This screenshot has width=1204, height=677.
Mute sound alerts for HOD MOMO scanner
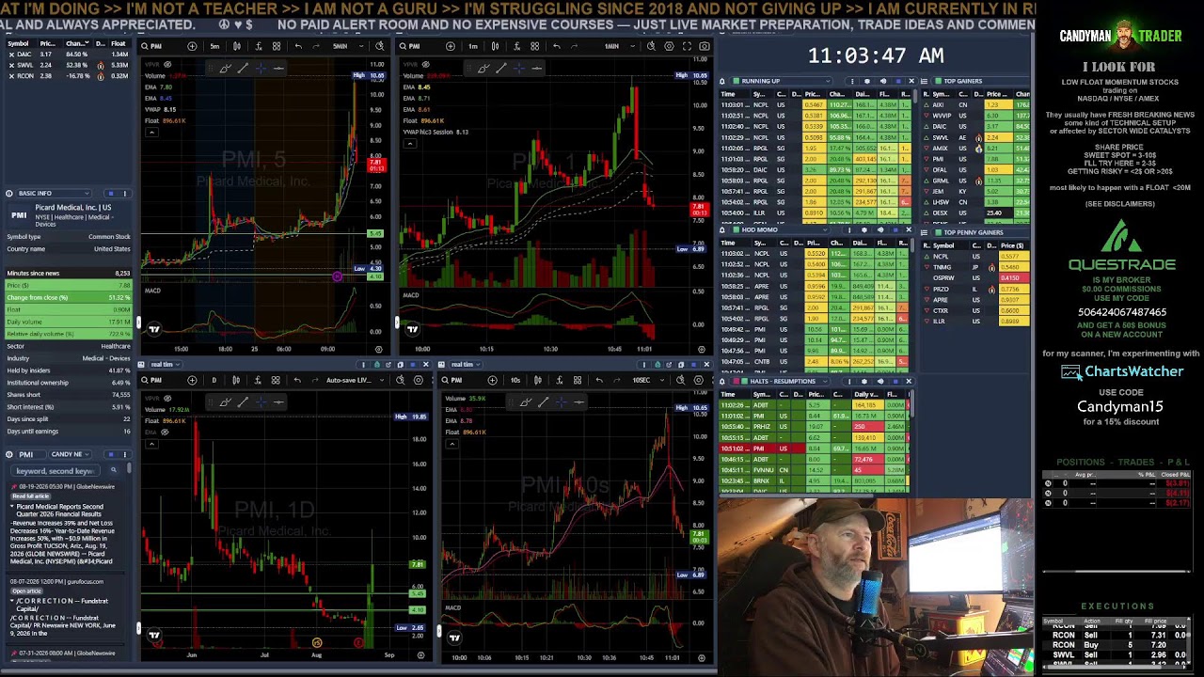point(880,229)
